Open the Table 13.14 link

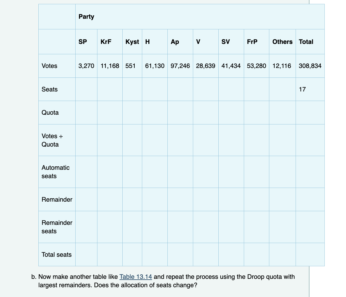(x=135, y=277)
